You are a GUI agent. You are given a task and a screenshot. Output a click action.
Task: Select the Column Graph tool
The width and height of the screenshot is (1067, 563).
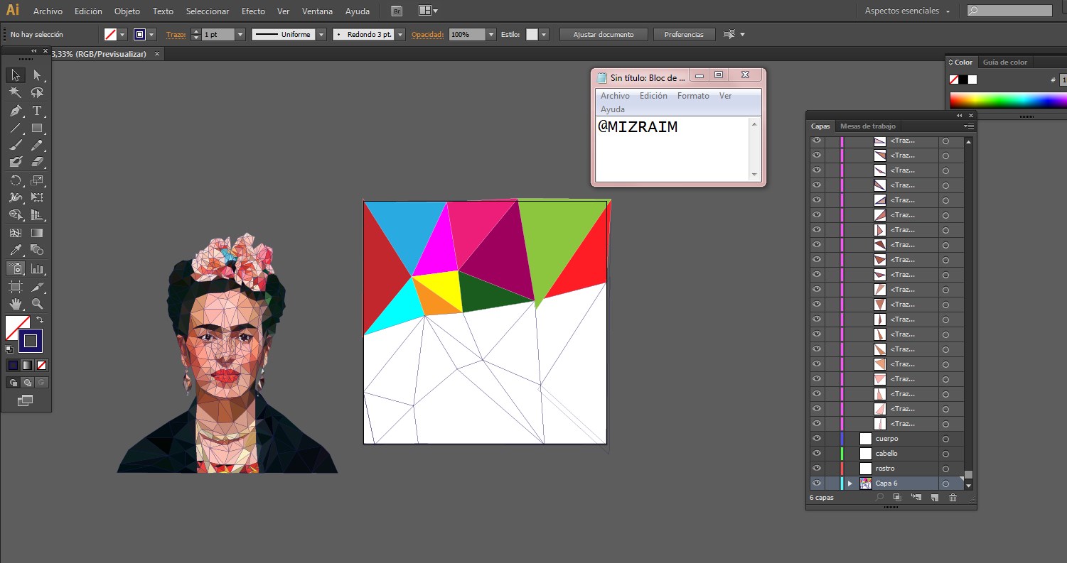(x=37, y=269)
